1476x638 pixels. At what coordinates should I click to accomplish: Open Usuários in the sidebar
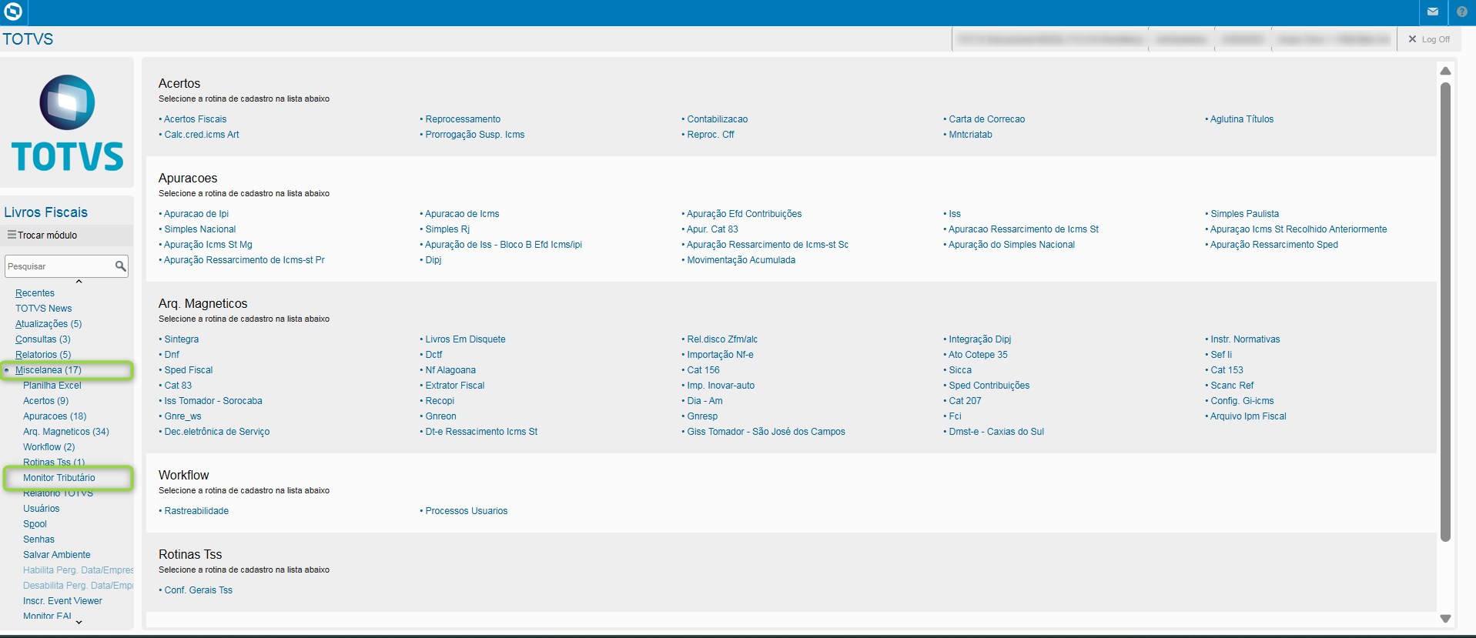[x=41, y=509]
